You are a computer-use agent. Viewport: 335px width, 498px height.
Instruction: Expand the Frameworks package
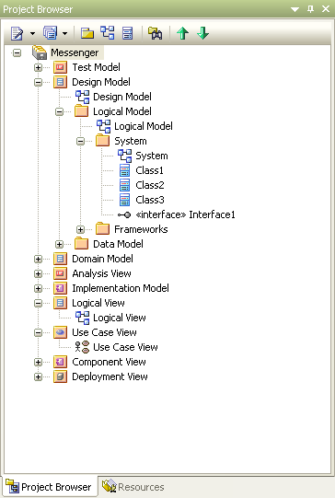point(81,229)
